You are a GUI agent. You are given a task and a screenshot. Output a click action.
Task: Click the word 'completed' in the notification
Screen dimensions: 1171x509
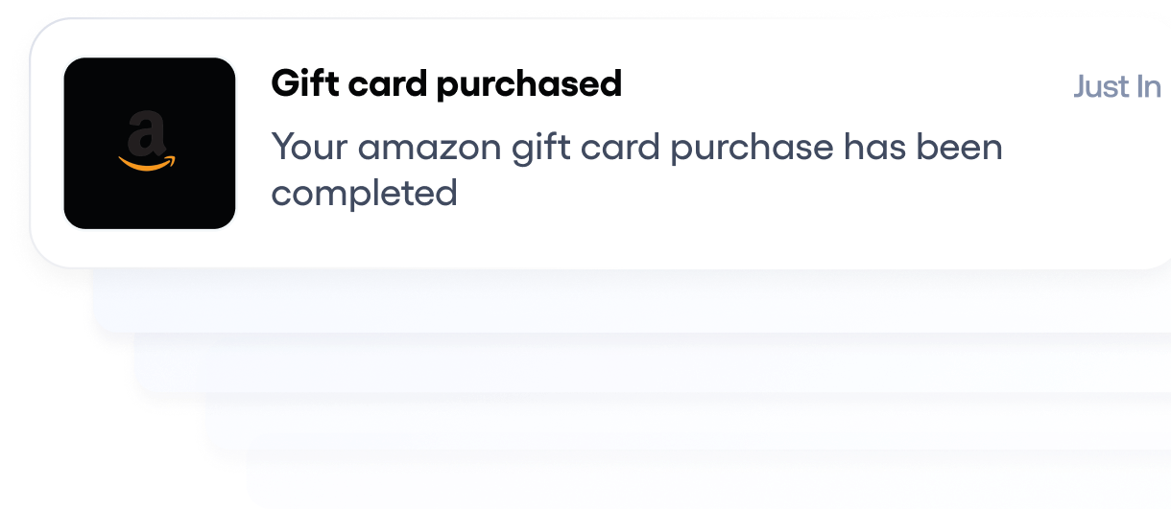pos(365,195)
